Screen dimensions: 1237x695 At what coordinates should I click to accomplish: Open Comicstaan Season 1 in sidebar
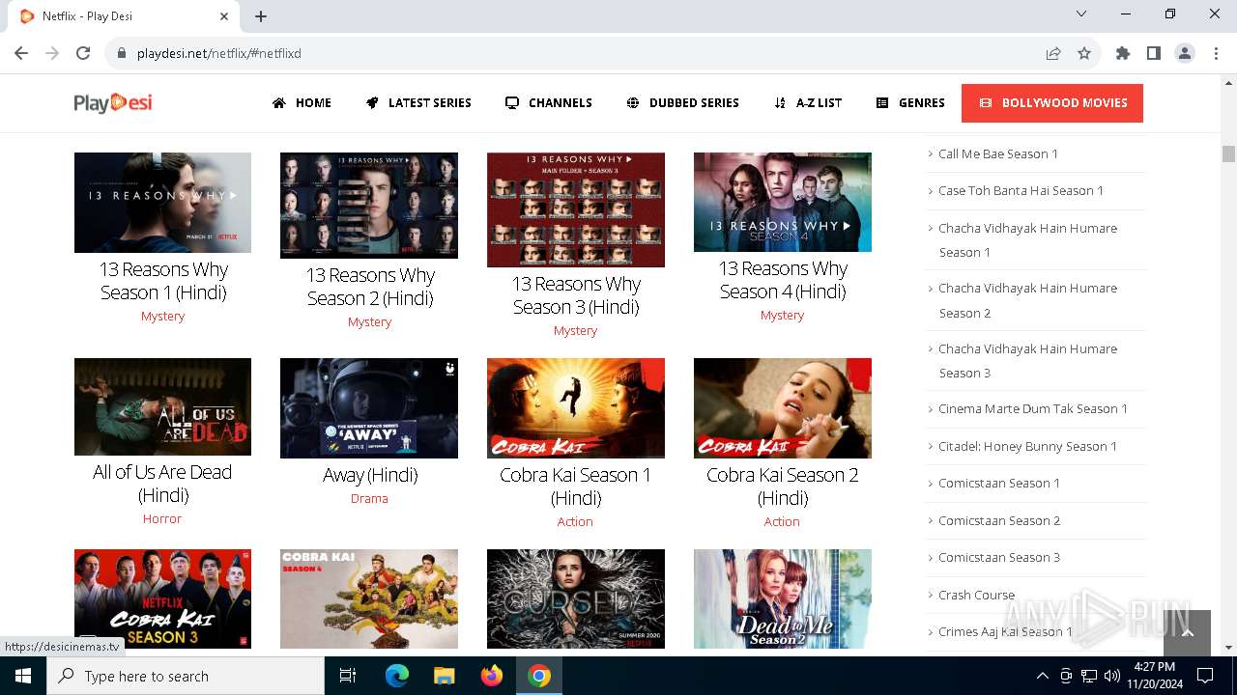coord(999,483)
